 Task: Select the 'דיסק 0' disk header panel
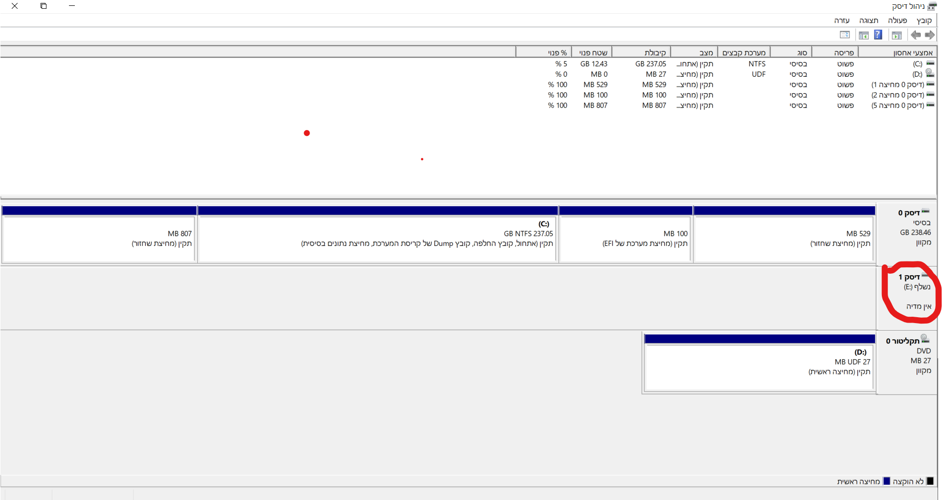pos(907,235)
